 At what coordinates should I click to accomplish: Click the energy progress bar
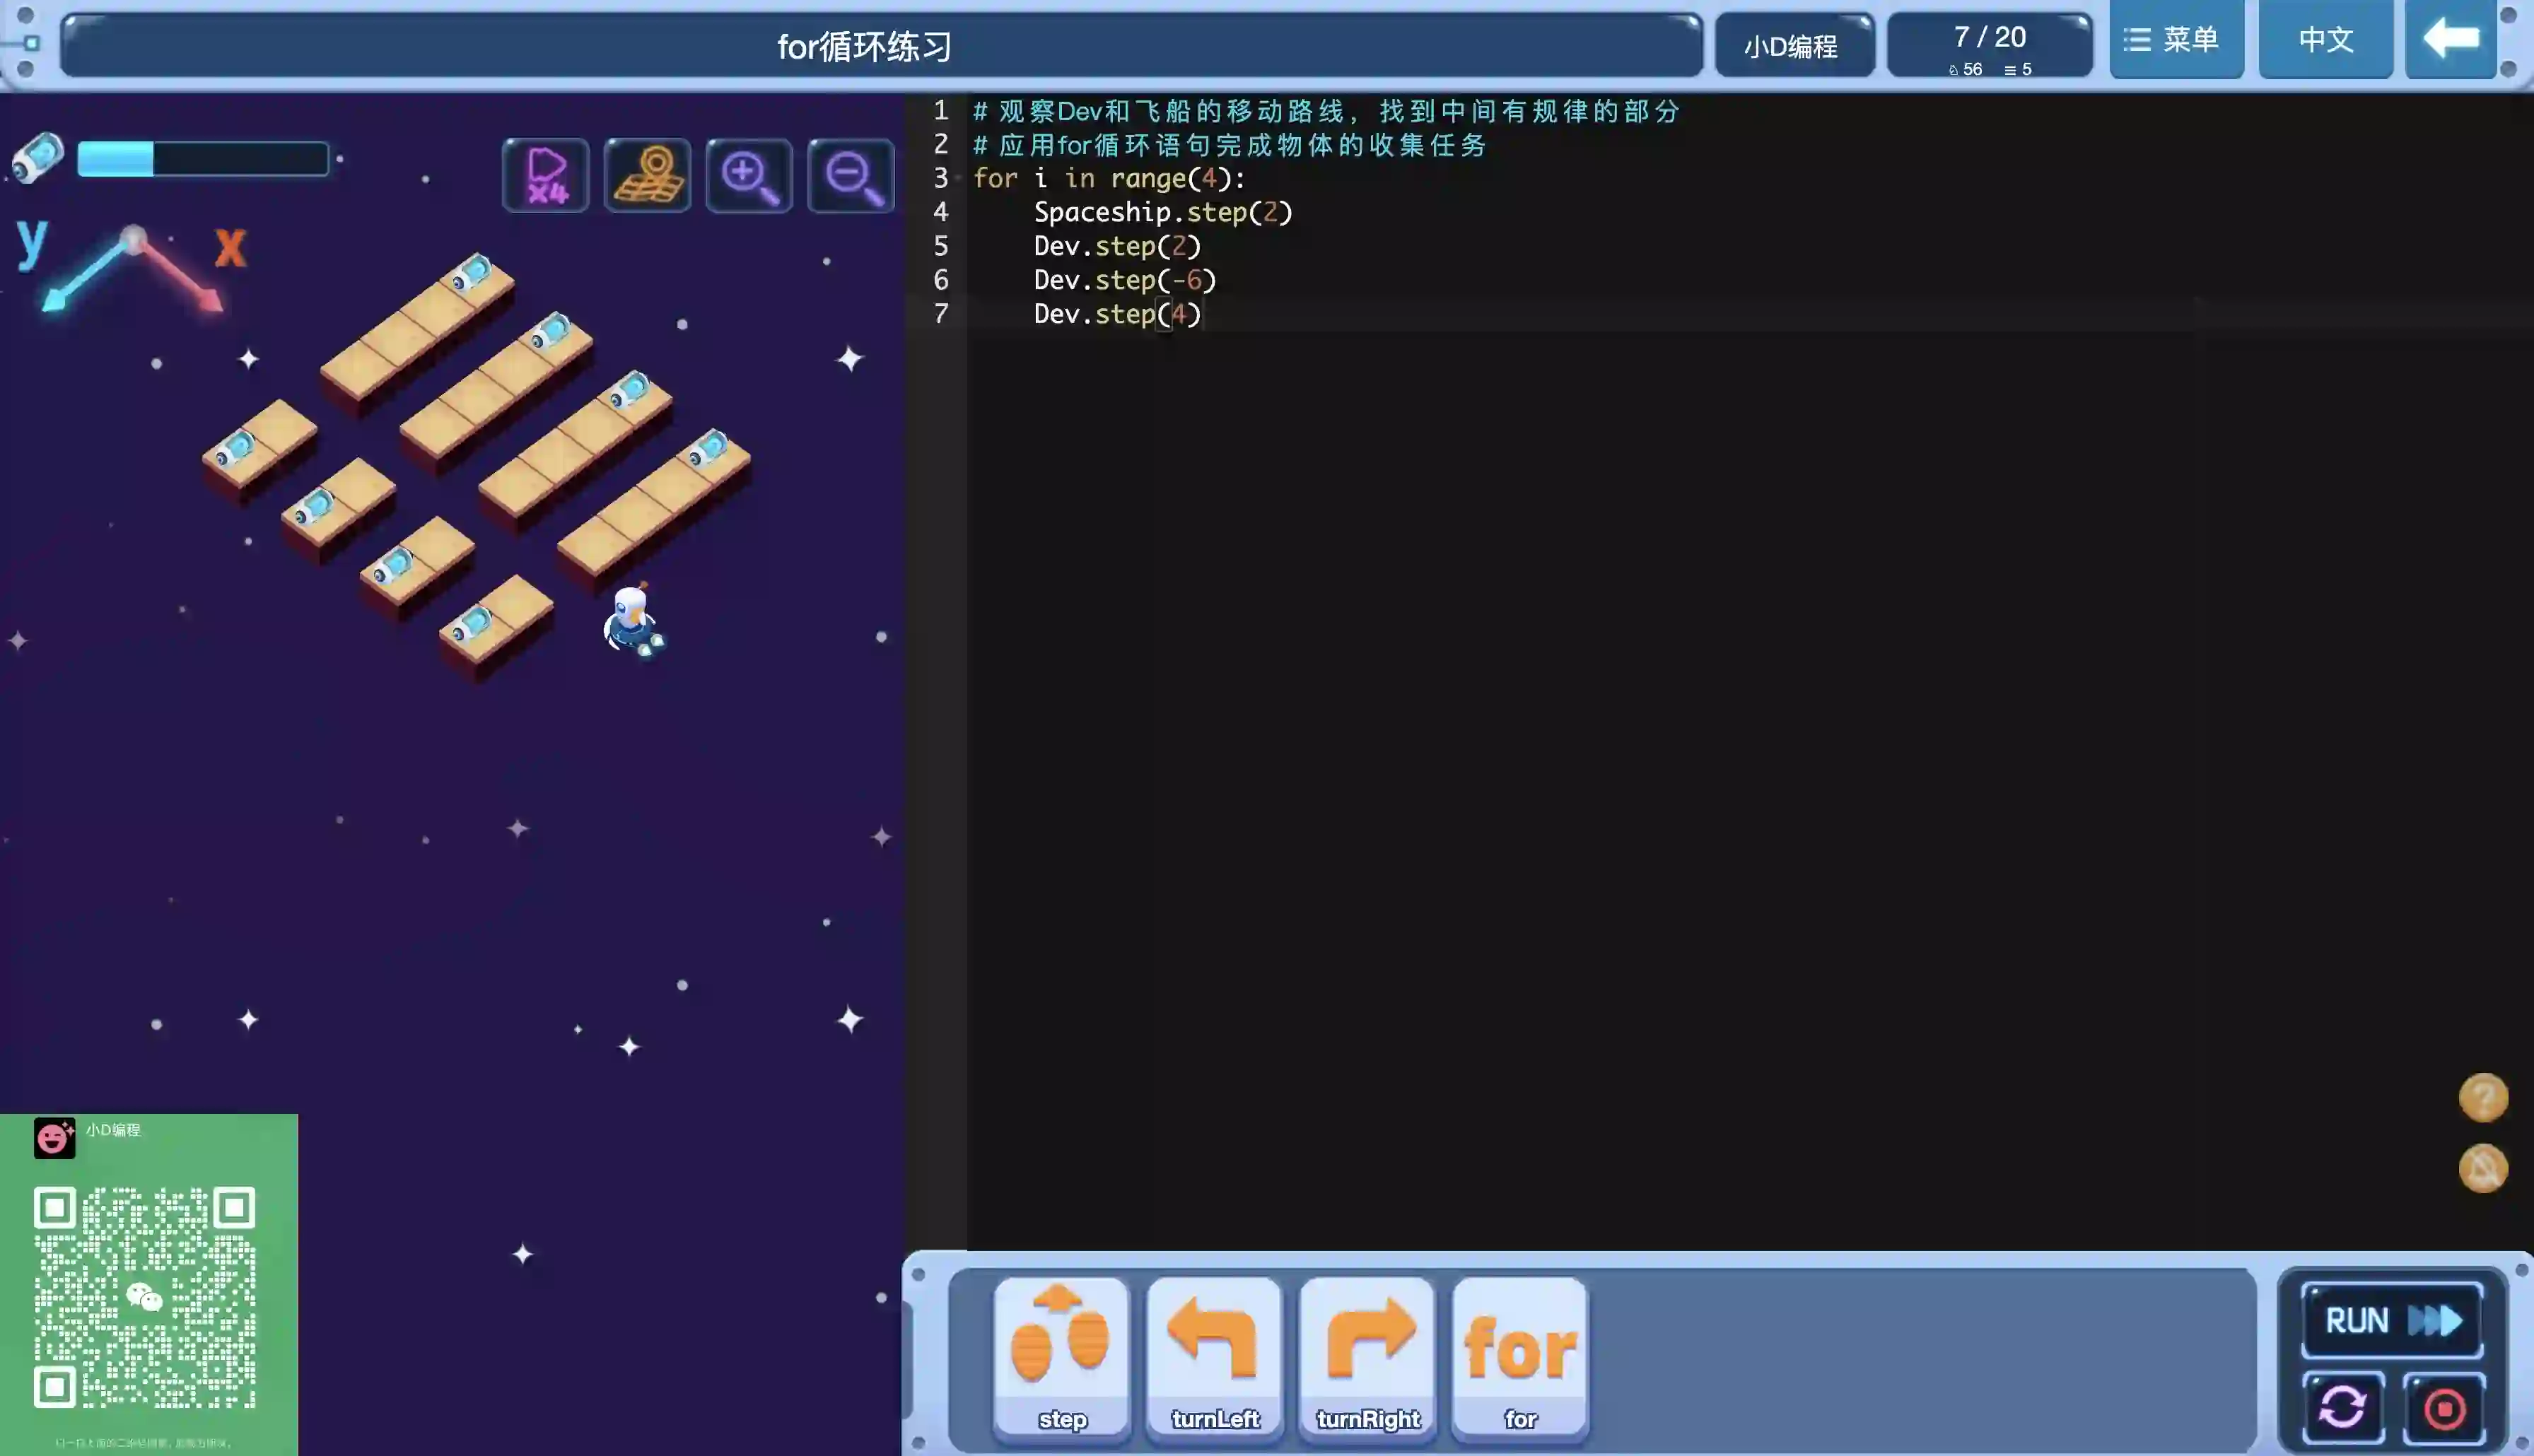point(203,159)
